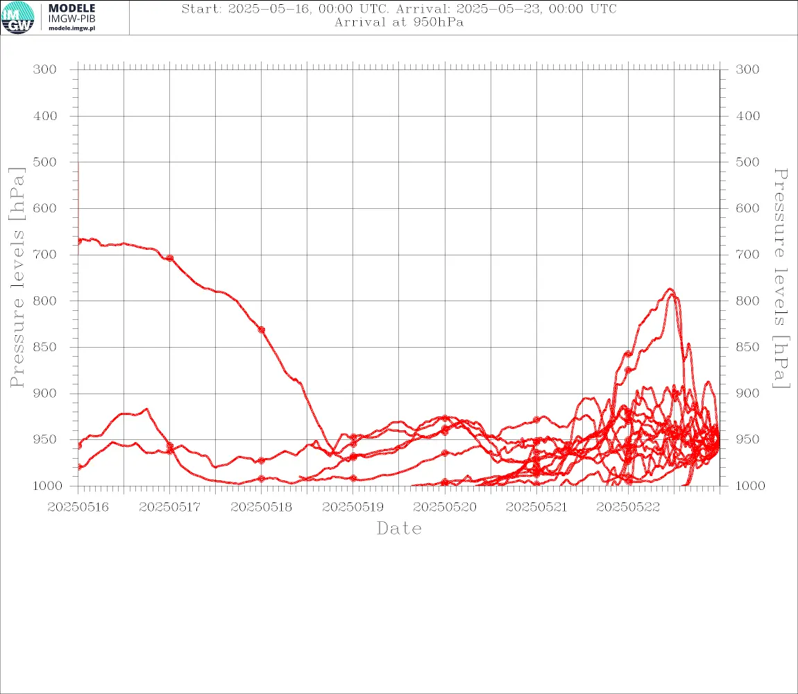Image resolution: width=798 pixels, height=694 pixels.
Task: Click the date label 20250519
Action: (x=353, y=507)
